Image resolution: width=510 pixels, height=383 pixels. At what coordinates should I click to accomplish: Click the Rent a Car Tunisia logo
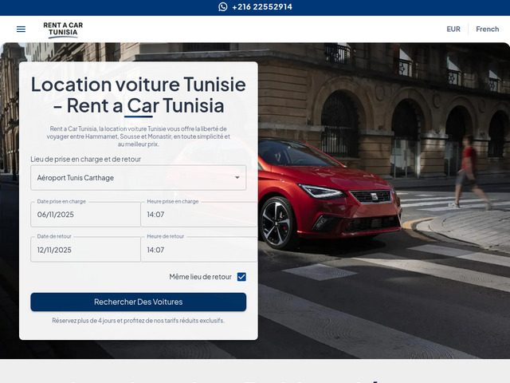pos(63,30)
